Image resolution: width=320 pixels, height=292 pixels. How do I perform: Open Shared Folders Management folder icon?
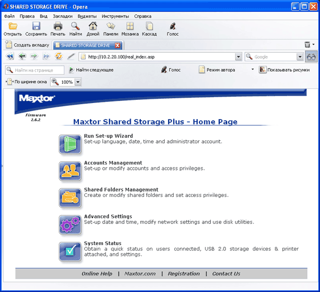coord(70,198)
